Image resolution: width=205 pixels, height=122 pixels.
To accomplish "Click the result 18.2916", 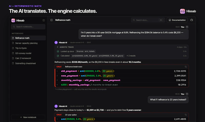I will [182, 85].
